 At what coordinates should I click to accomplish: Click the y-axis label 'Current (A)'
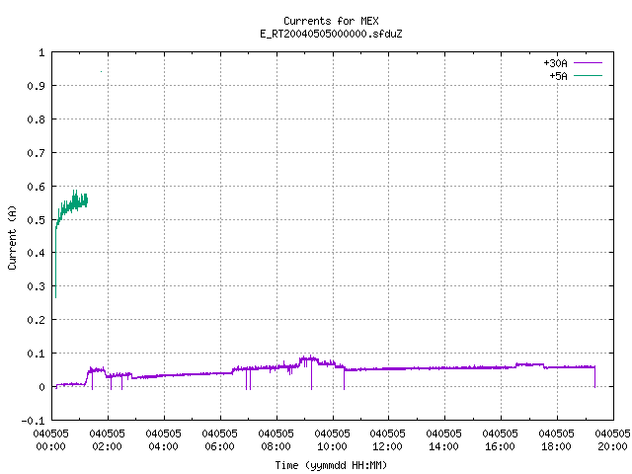pos(12,237)
